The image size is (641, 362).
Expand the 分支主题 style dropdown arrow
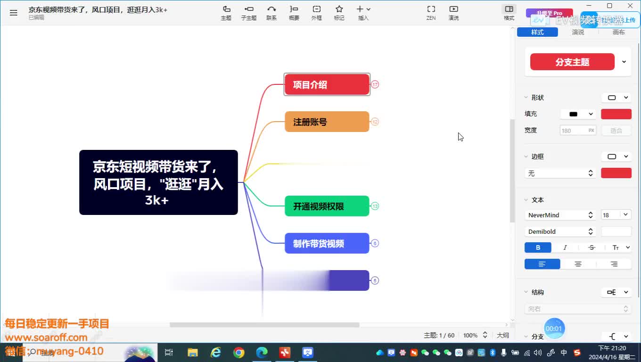624,62
